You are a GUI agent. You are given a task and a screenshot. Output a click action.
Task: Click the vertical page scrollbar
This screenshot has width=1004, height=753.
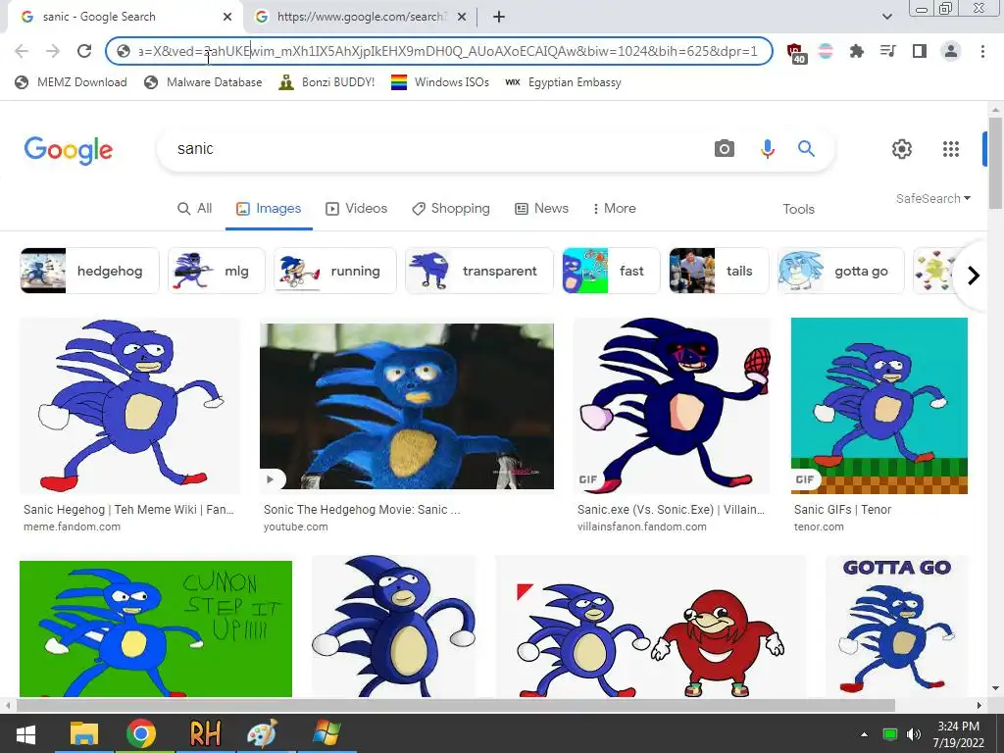pyautogui.click(x=995, y=164)
